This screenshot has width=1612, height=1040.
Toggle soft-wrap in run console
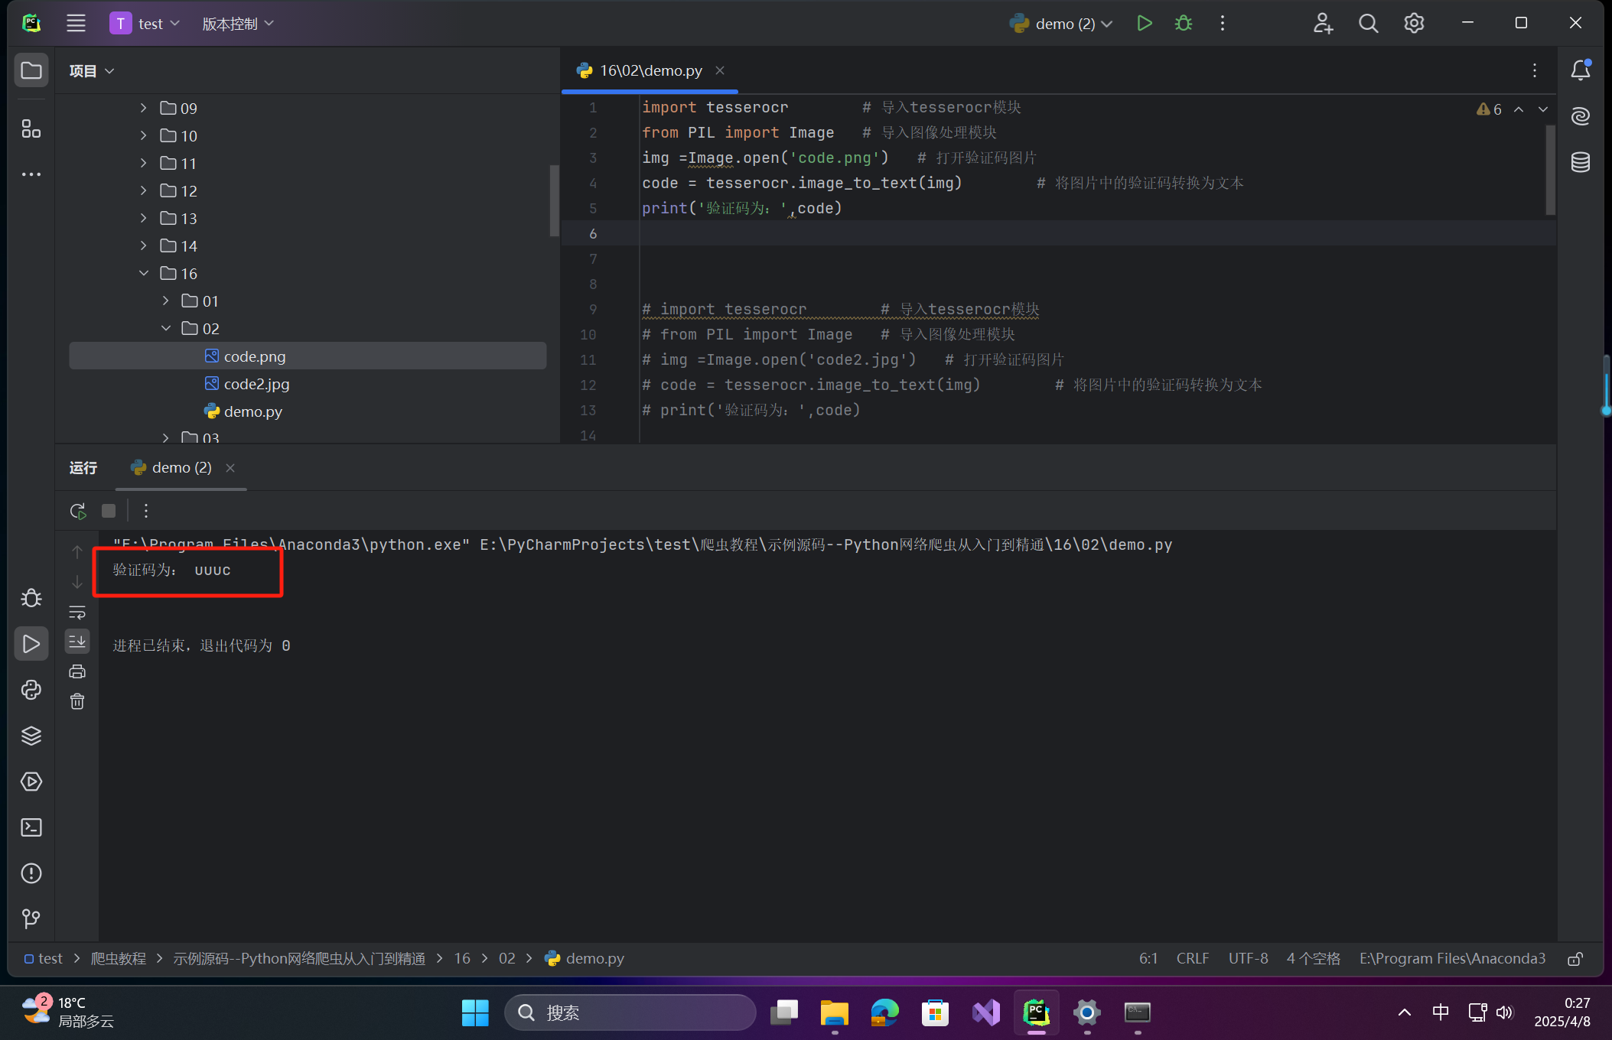click(77, 612)
